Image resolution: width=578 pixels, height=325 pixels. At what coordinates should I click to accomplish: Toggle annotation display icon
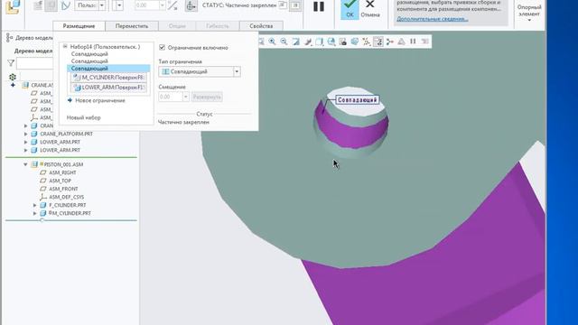click(x=378, y=42)
